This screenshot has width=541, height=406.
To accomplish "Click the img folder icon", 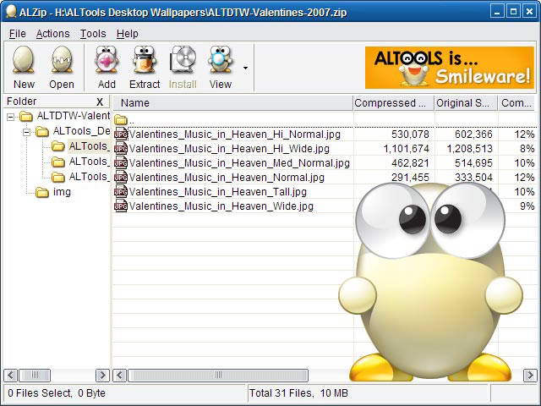I will pyautogui.click(x=42, y=192).
